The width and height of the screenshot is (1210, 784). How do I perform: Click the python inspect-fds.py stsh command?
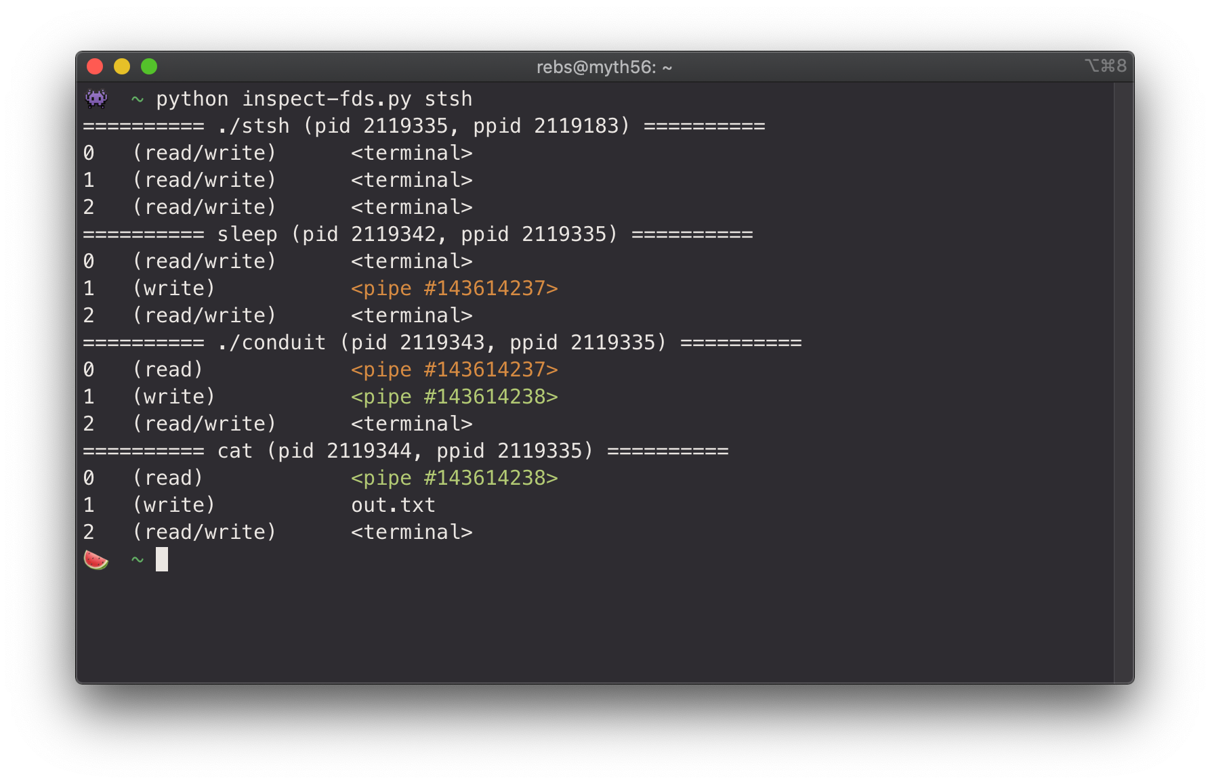[314, 99]
